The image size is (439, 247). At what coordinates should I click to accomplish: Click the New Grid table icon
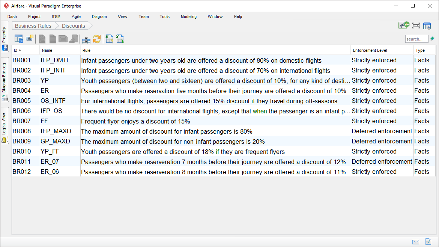pos(18,39)
